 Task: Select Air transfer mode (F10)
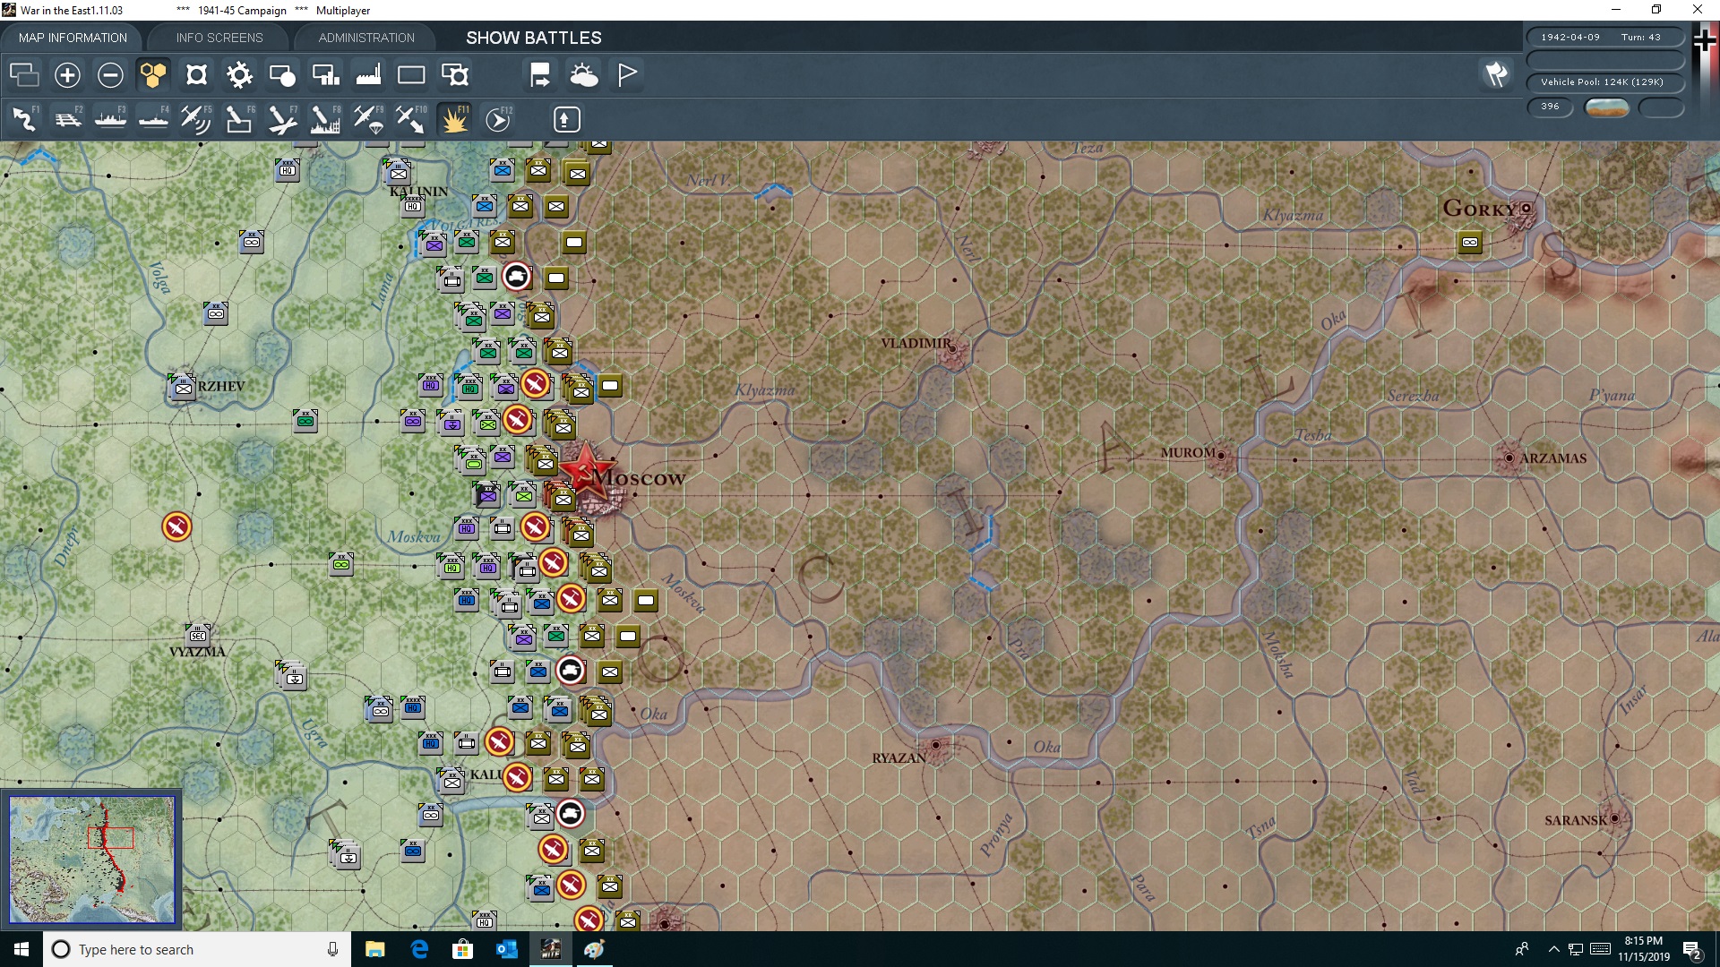(411, 119)
